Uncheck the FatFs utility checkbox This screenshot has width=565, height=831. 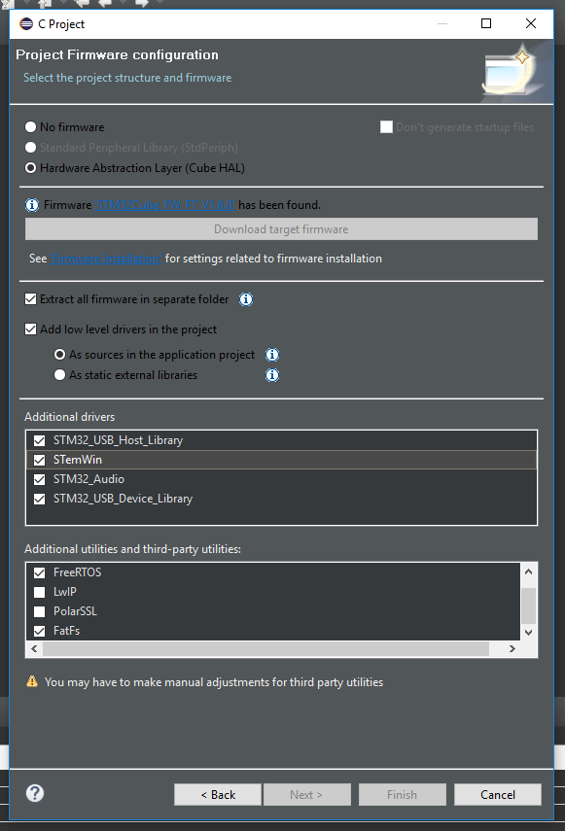[39, 631]
